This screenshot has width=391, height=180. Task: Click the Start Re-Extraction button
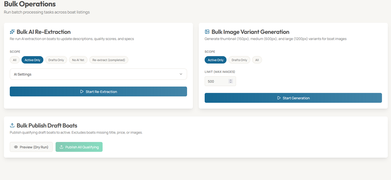98,92
